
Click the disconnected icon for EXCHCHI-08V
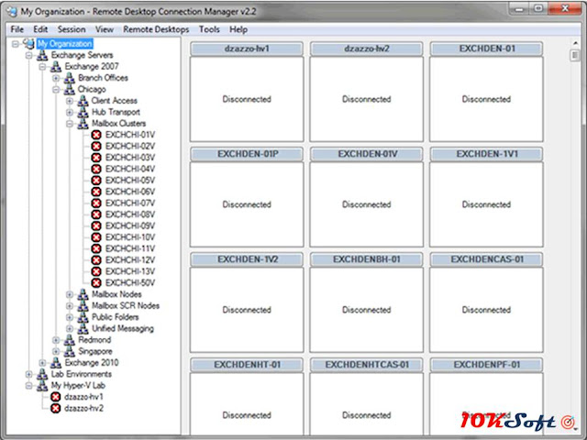coord(96,214)
